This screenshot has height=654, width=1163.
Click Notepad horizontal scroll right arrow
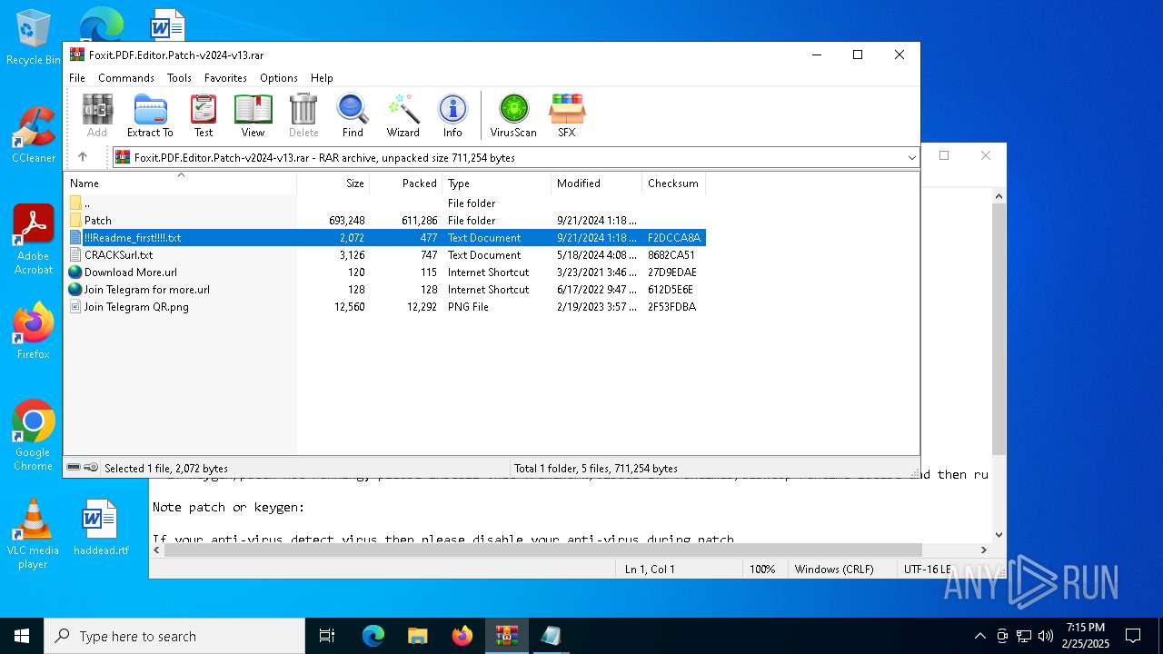983,550
